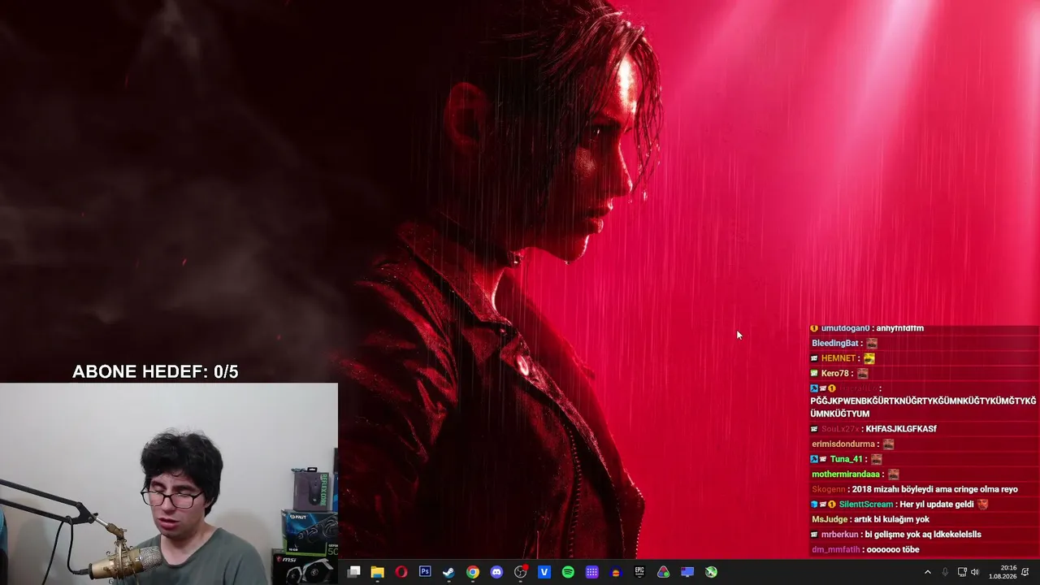Click chat message "KHFASJKLGFKASf"
Screen dimensions: 1040x585
pyautogui.click(x=901, y=429)
